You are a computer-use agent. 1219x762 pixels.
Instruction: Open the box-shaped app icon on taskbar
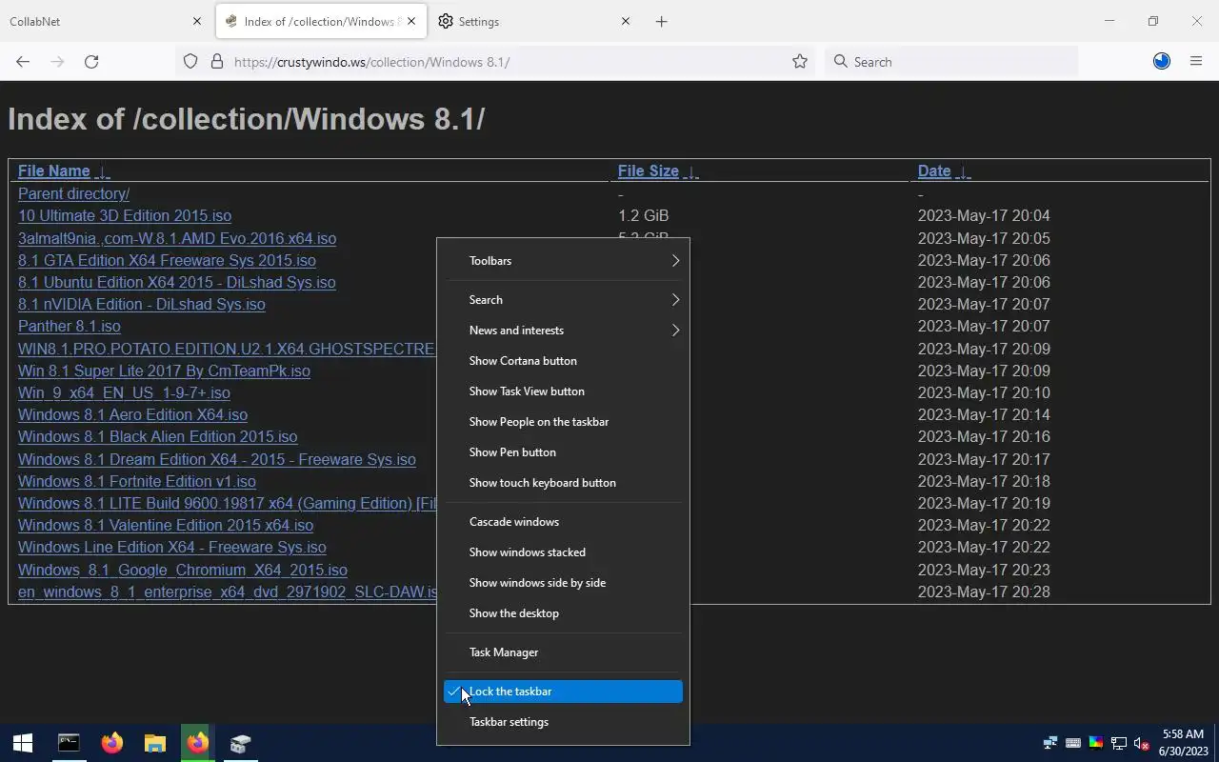coord(240,743)
